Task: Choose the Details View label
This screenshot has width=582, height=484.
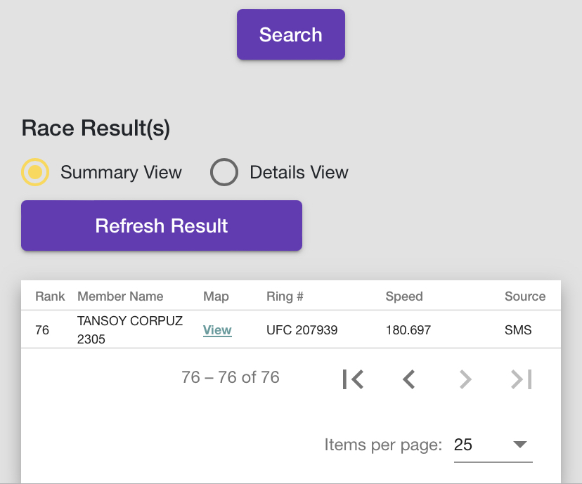Action: pyautogui.click(x=299, y=173)
